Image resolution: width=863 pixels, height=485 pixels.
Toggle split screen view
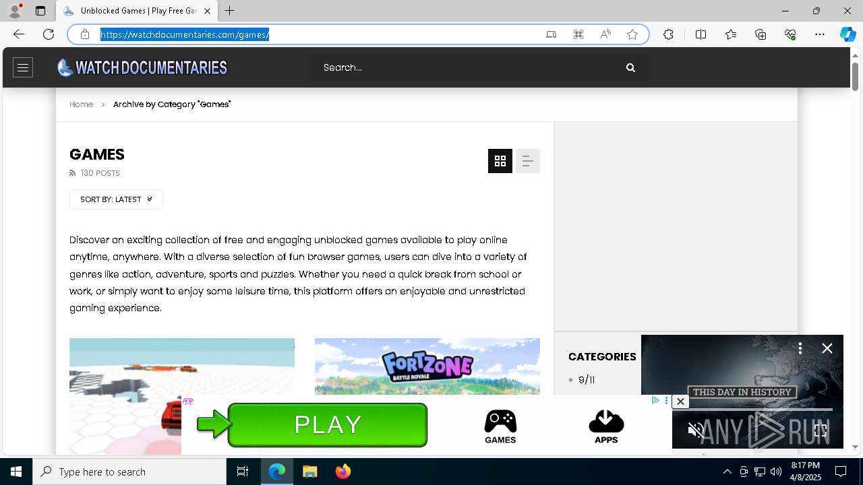pos(701,34)
